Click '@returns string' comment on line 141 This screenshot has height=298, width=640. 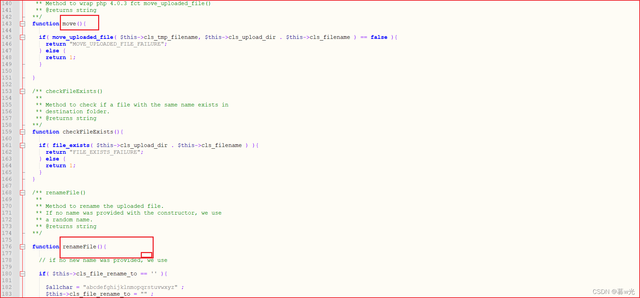tap(71, 10)
